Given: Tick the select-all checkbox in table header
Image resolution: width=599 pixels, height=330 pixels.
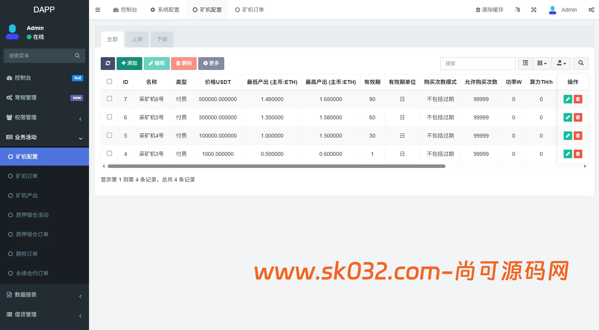Looking at the screenshot, I should (x=109, y=82).
